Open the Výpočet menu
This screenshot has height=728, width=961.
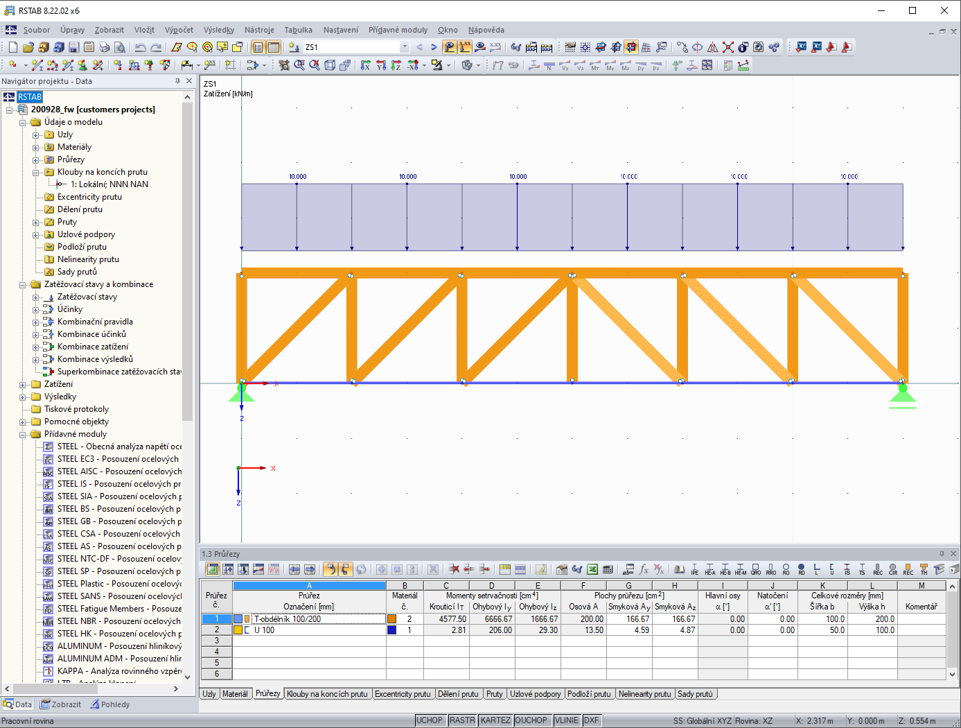tap(179, 30)
